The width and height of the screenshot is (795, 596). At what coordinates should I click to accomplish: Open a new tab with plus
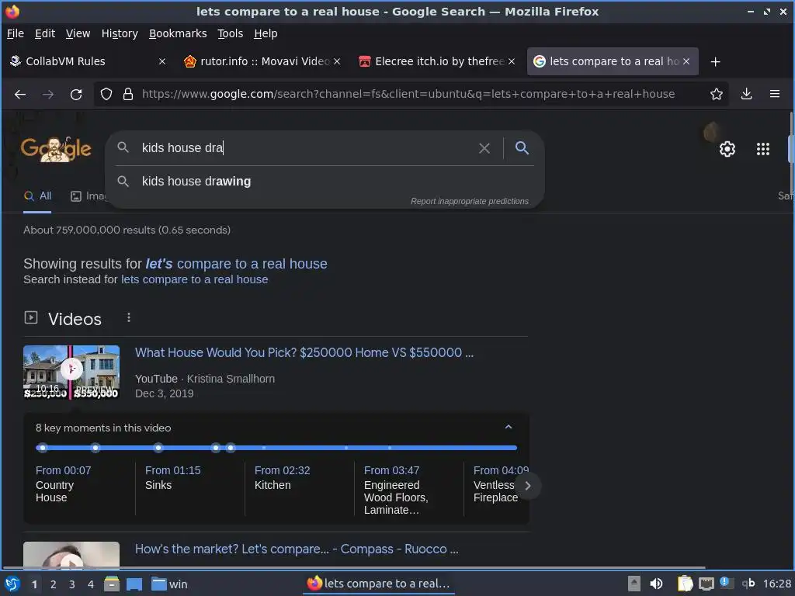(715, 62)
